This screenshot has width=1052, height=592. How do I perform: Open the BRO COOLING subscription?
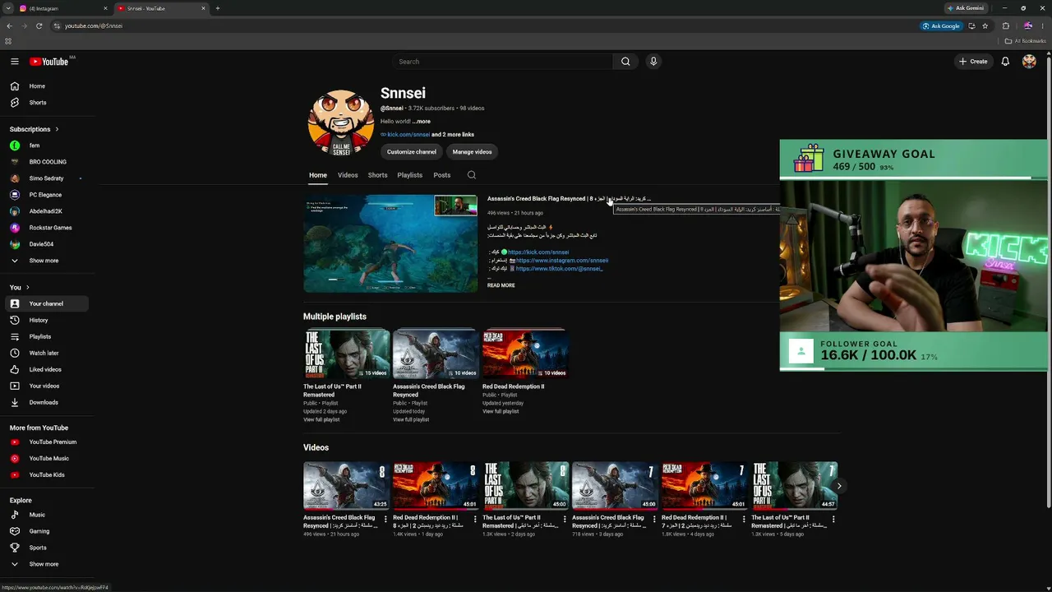(x=46, y=162)
